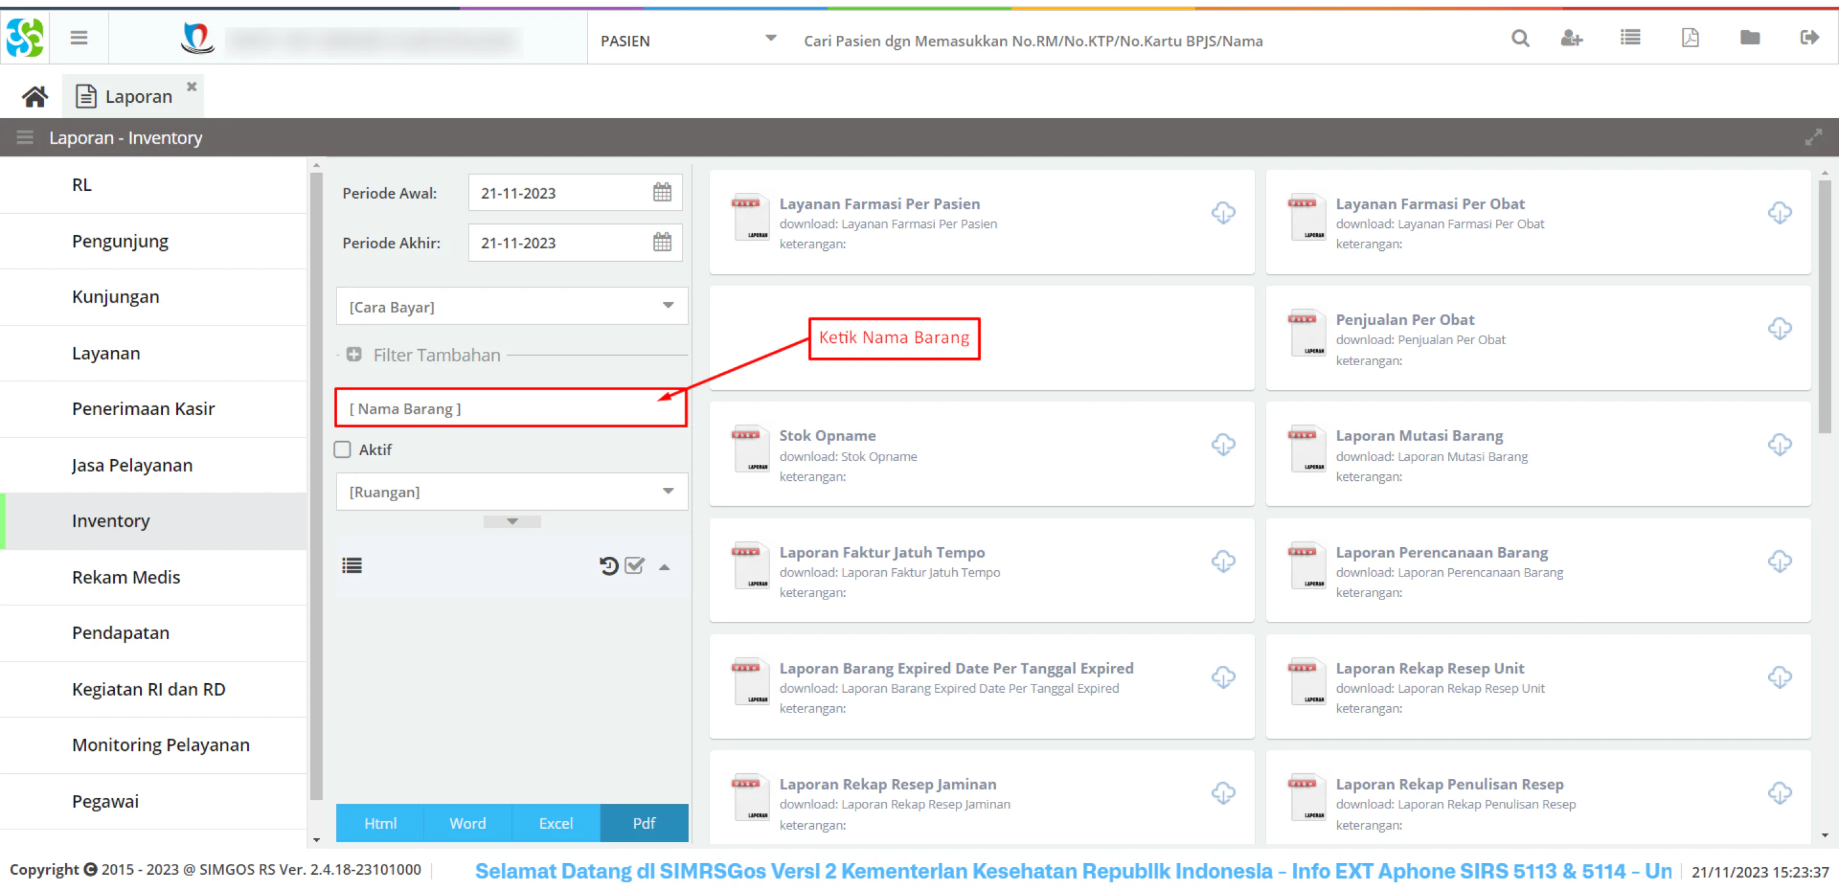
Task: Click Layanan Farmasi Per Pasien report title
Action: point(879,204)
